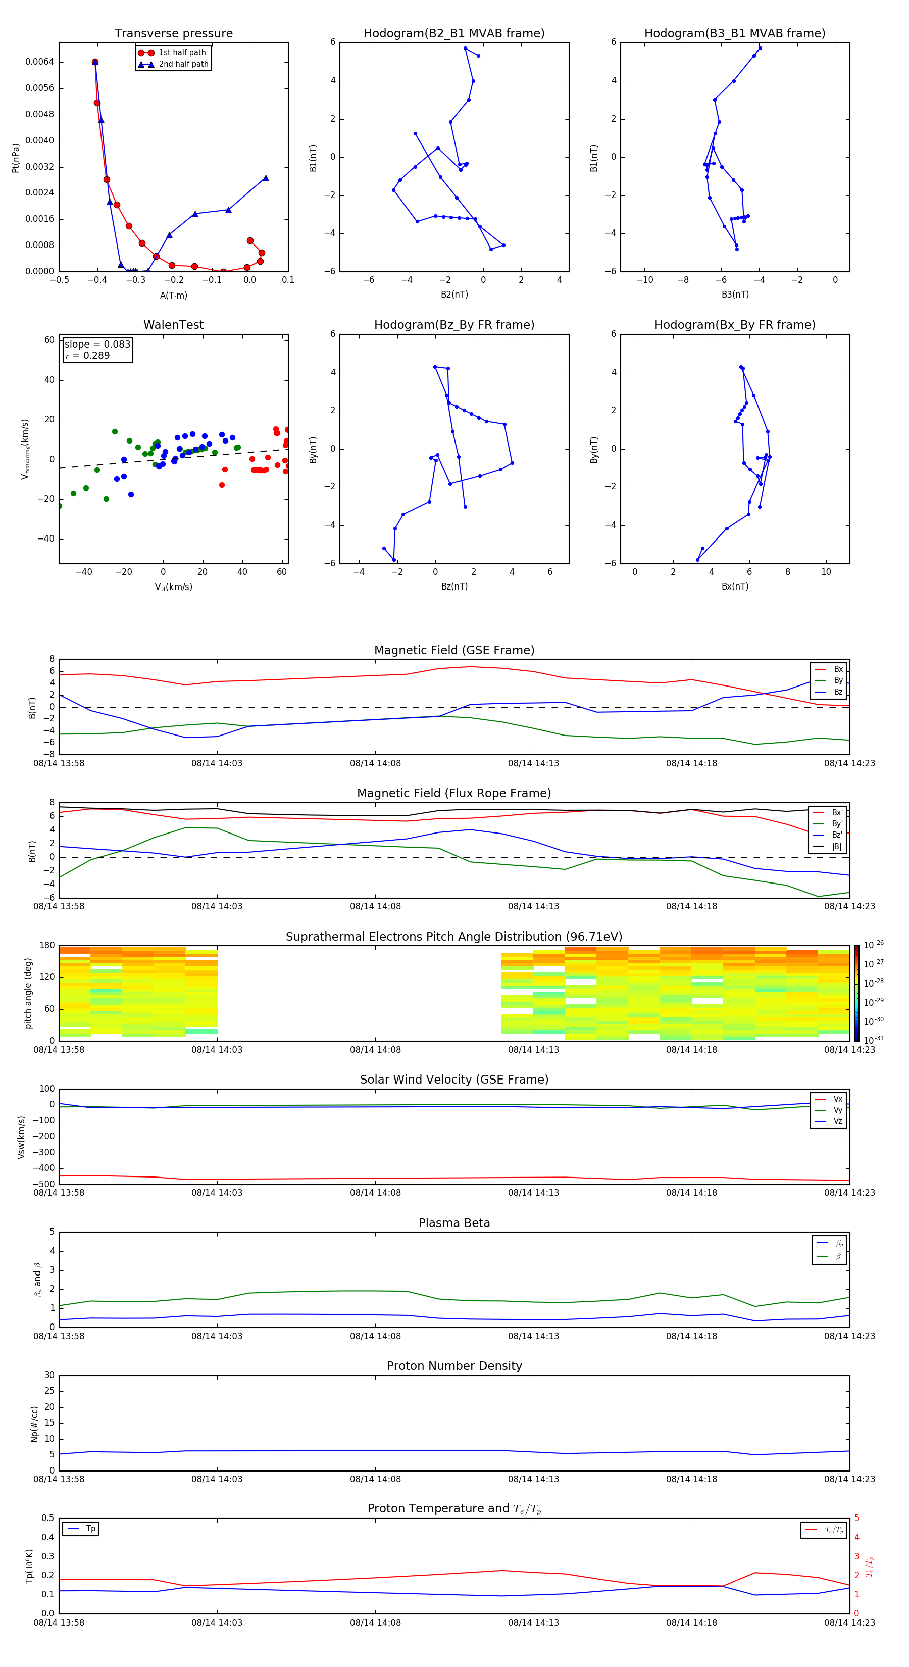This screenshot has height=1667, width=909.
Task: Click the 'B2(nT)' x-axis label
Action: coord(454,295)
